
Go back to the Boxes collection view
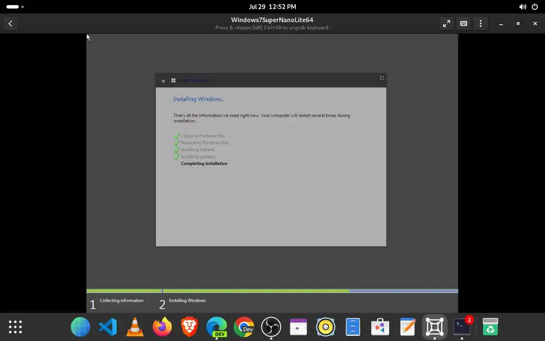pyautogui.click(x=10, y=23)
